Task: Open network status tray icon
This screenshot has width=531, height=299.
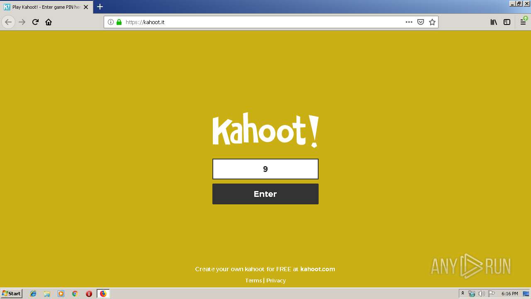Action: (x=472, y=294)
